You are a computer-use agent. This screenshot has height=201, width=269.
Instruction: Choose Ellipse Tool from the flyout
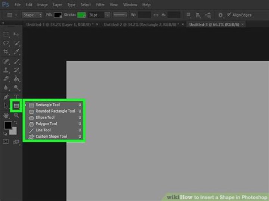45,117
